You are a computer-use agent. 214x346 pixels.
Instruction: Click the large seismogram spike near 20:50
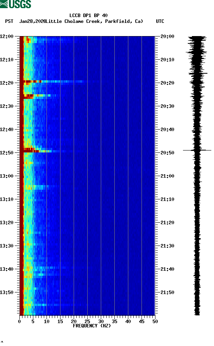[x=197, y=150]
